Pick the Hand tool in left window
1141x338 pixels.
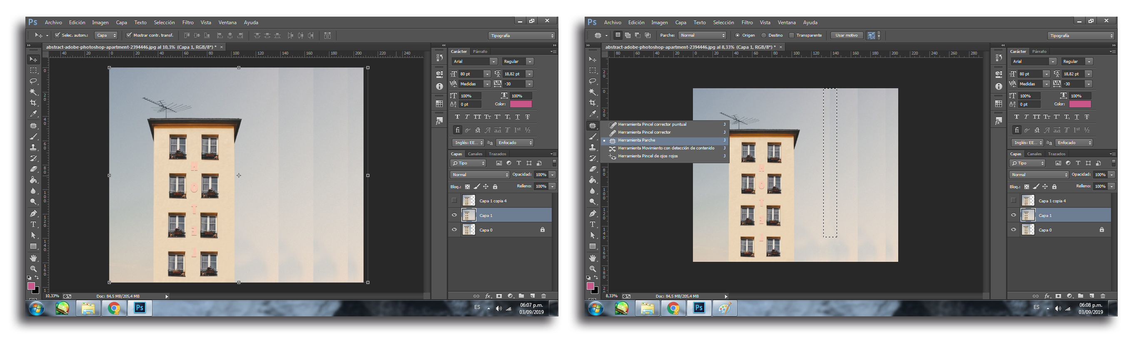tap(33, 258)
